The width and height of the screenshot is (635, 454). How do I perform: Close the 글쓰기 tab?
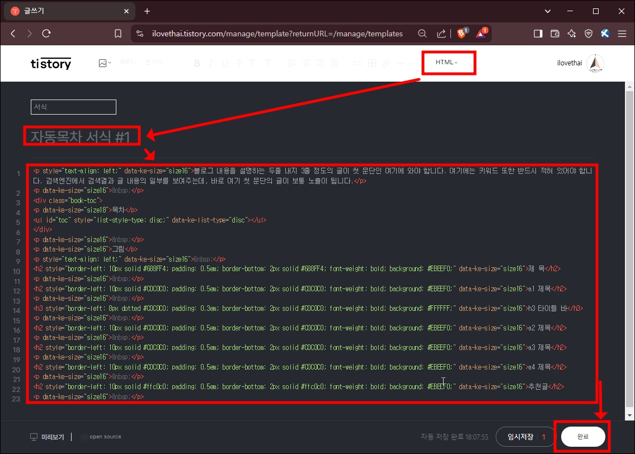tap(126, 11)
